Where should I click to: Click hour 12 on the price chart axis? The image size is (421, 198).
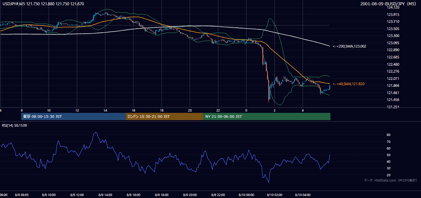77,110
